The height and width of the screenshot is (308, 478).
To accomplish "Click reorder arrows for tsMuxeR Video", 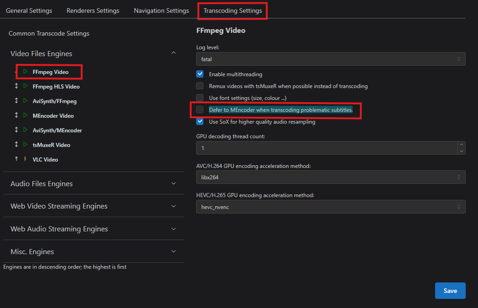I will 16,145.
